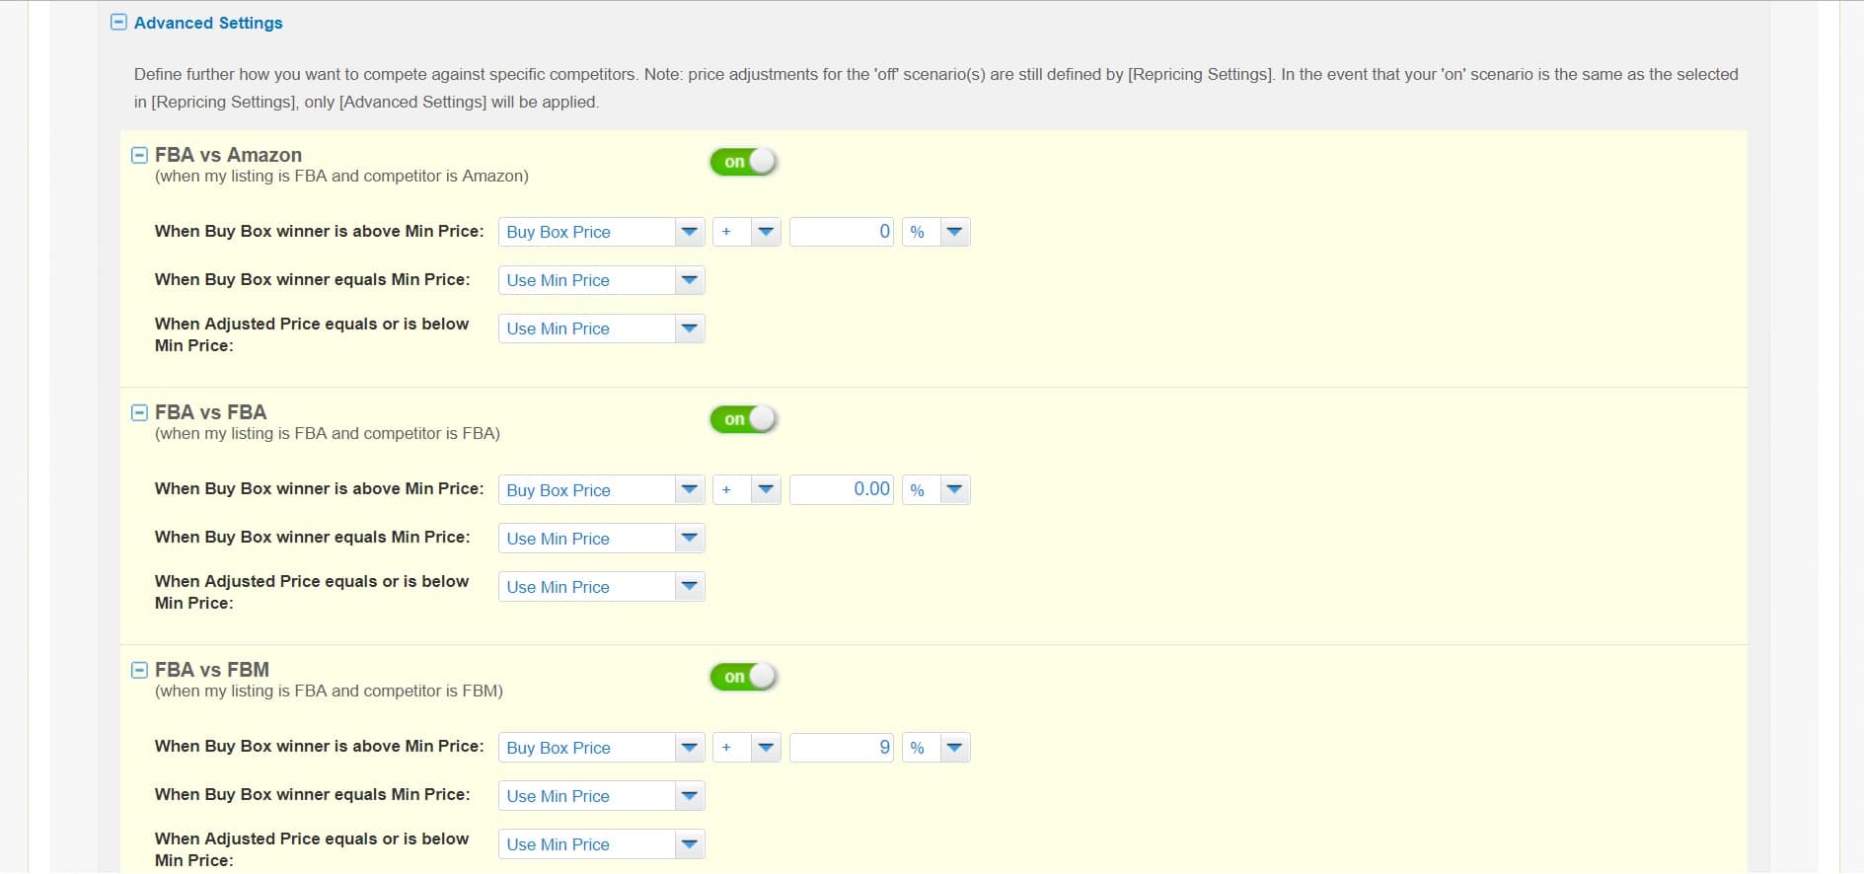Click the 0.00 value field under FBA vs FBA
The width and height of the screenshot is (1864, 874).
842,489
